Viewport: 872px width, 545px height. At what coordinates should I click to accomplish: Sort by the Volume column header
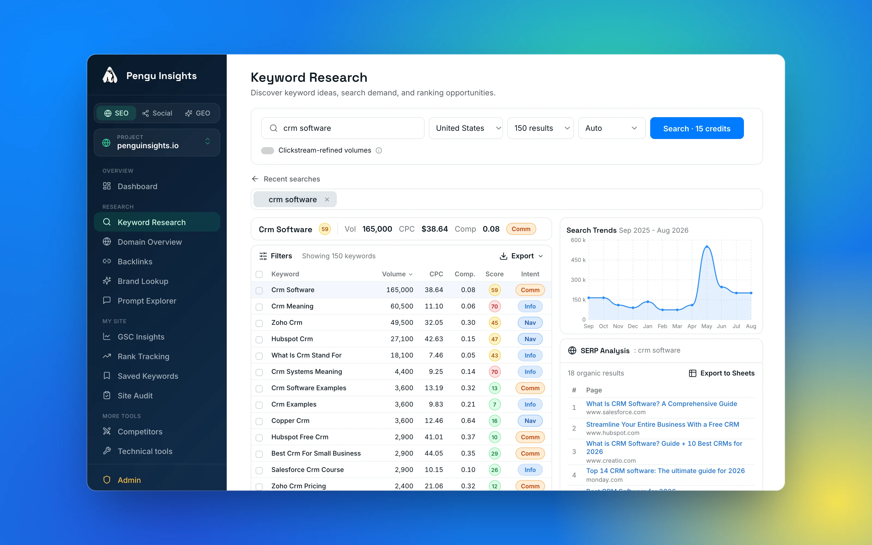coord(397,274)
